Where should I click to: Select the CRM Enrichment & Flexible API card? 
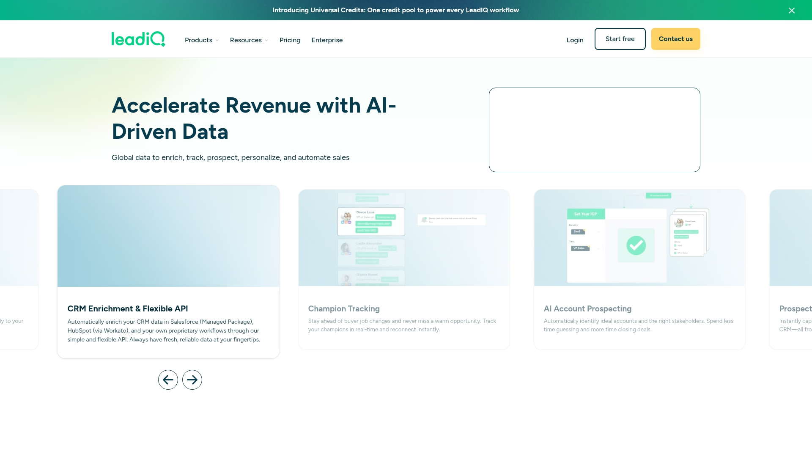(x=168, y=272)
